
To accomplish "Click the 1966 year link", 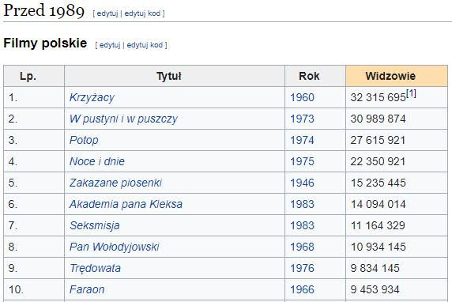I will click(x=302, y=289).
